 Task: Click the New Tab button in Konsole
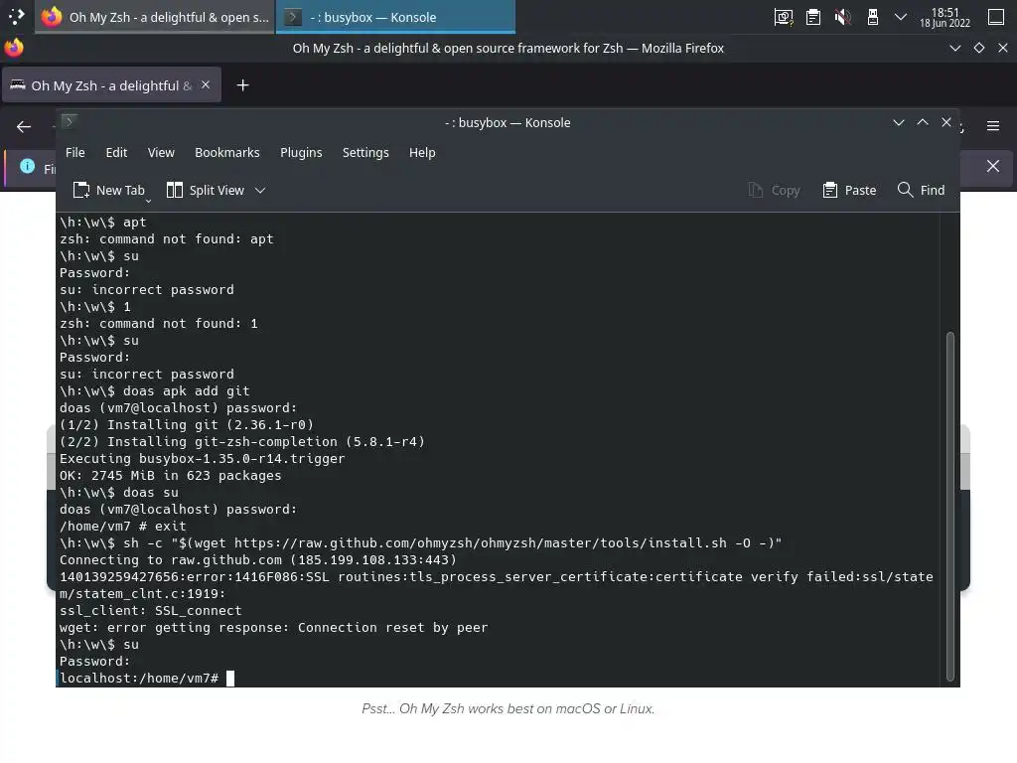[108, 190]
